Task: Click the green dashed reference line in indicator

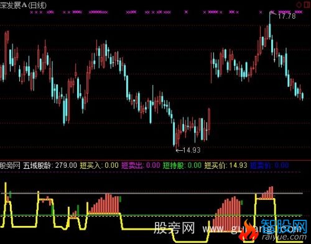Action: point(152,216)
